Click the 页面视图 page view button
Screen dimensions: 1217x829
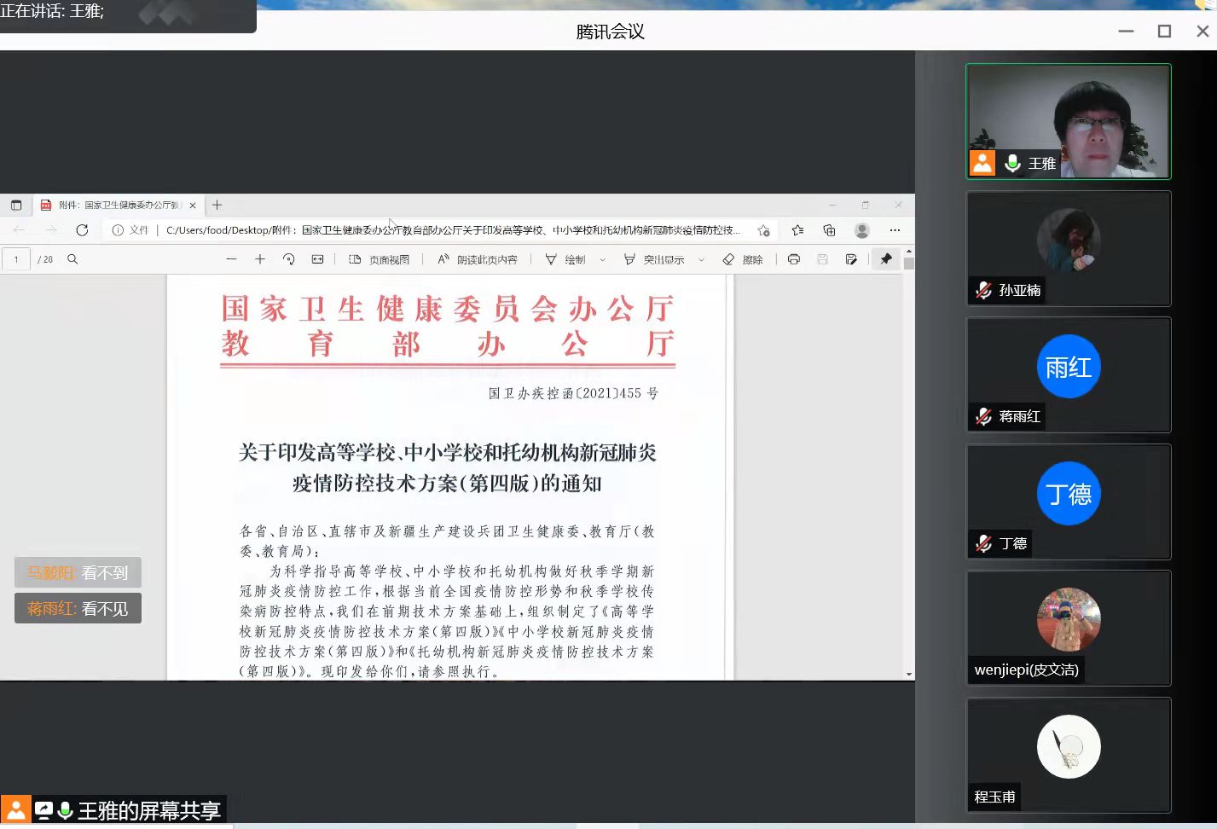379,259
